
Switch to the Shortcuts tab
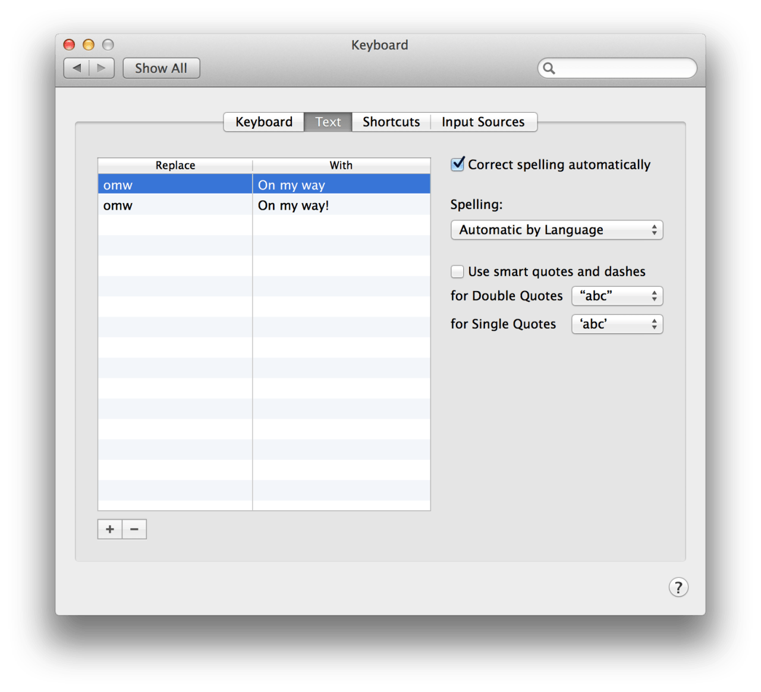[x=391, y=122]
